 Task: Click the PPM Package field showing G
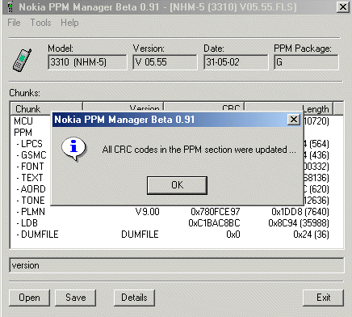point(306,62)
